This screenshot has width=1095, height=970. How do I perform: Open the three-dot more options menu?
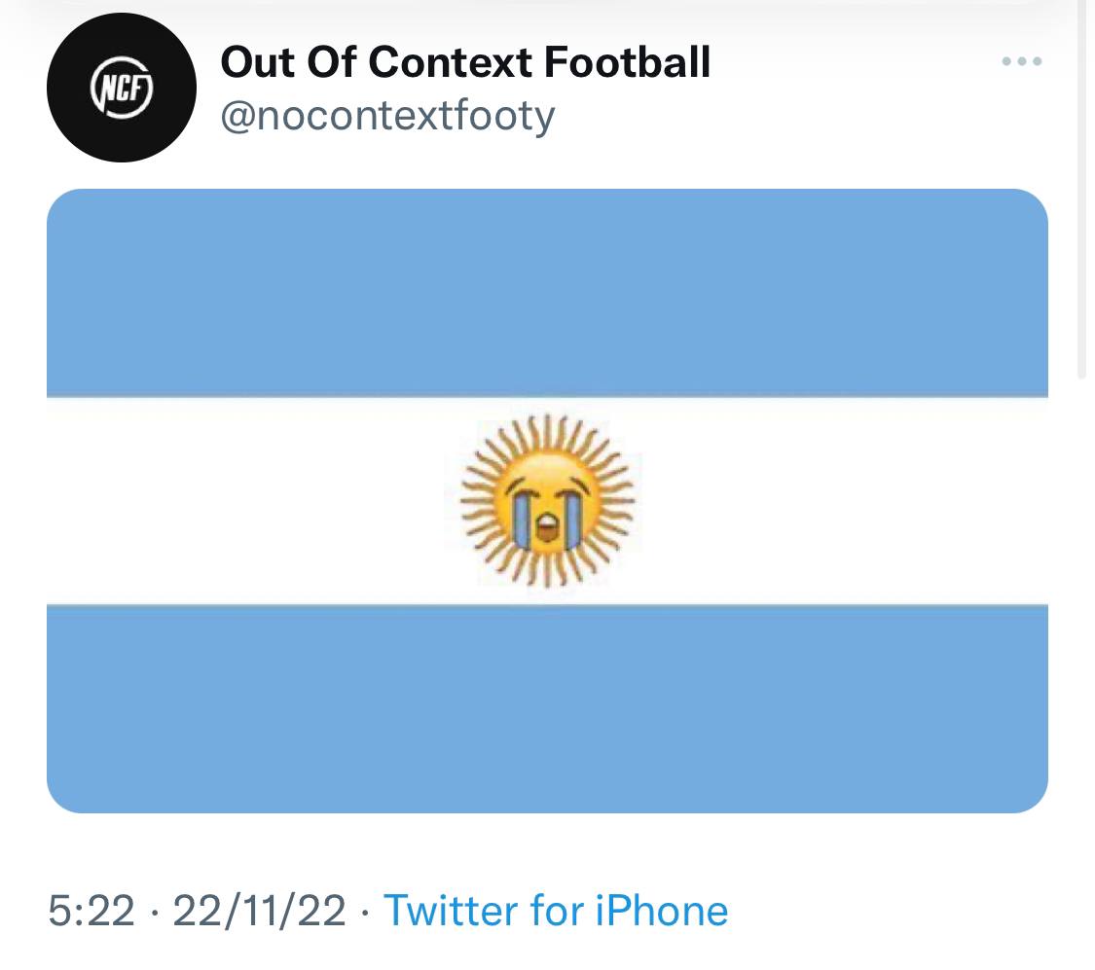tap(1021, 62)
